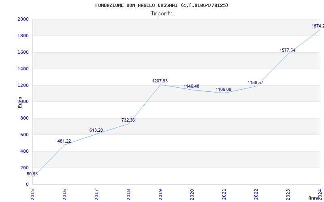Select the 613.28 data label

[x=96, y=130]
